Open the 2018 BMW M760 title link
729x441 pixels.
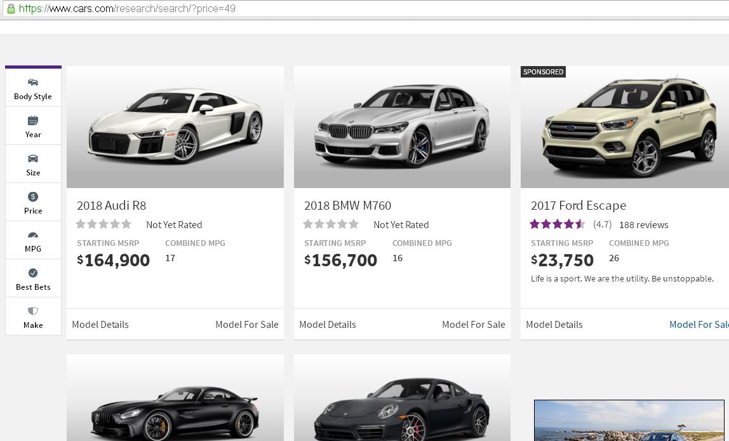pos(348,206)
